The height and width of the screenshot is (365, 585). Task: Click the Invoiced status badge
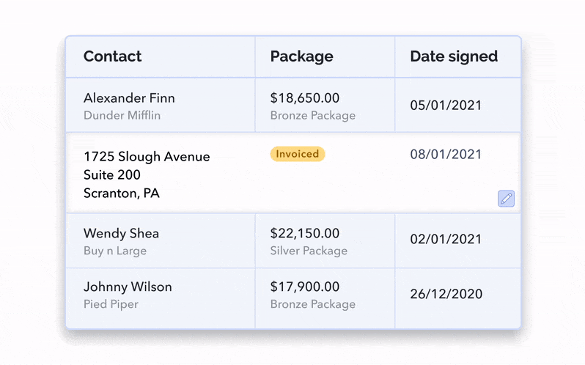coord(297,154)
